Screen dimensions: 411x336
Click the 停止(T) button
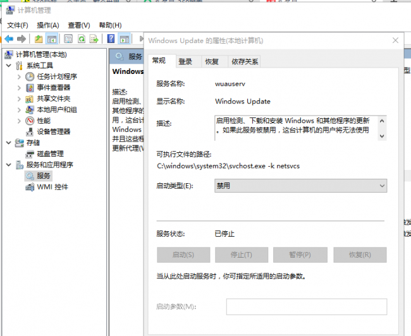[x=242, y=255]
